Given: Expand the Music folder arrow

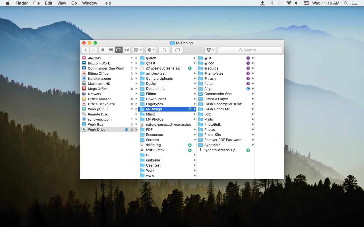Looking at the screenshot, I should 195,114.
